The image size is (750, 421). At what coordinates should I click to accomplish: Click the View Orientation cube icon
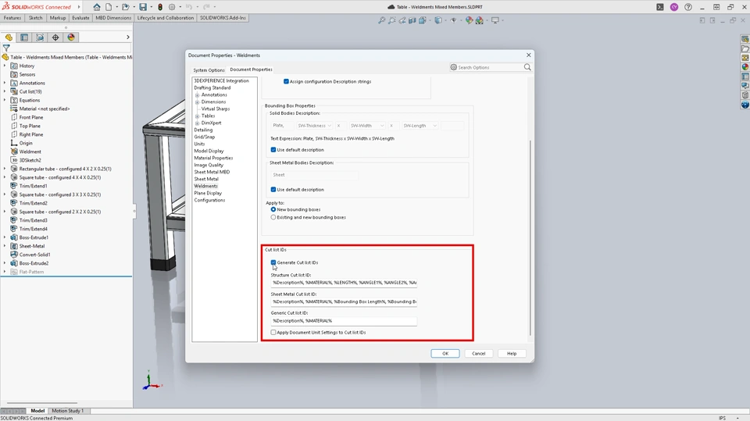[423, 20]
